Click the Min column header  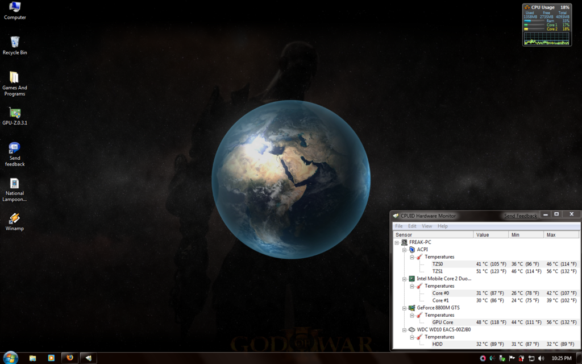pos(526,235)
